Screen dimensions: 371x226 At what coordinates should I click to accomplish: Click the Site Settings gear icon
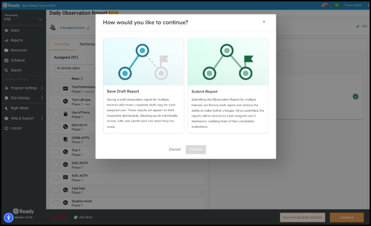(x=6, y=98)
